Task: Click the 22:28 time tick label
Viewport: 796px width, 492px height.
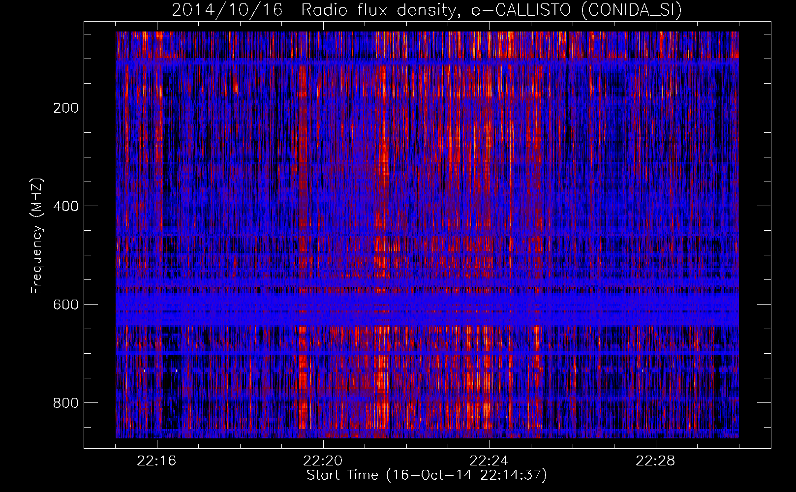Action: (655, 461)
